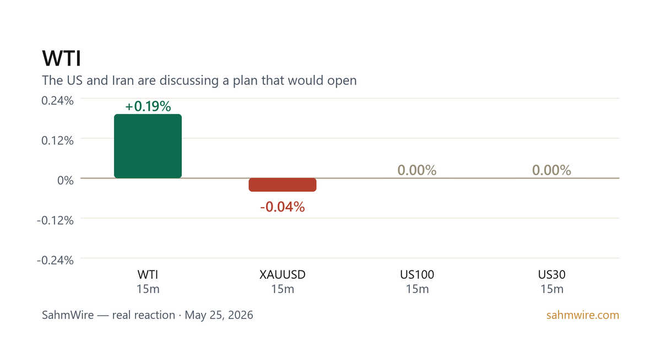661x347 pixels.
Task: Click the red XAUUSD bar
Action: point(283,185)
